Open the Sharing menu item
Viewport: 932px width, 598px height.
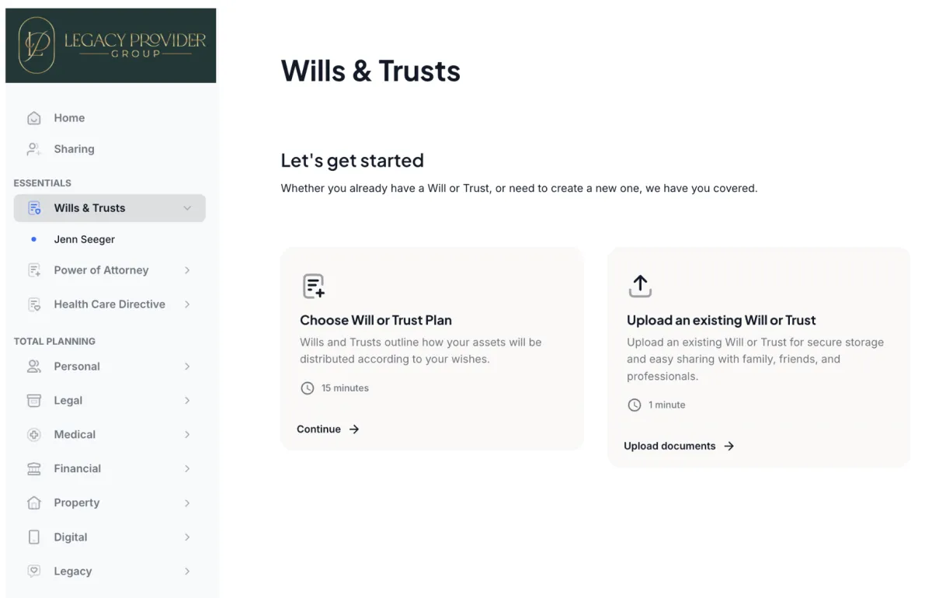74,149
